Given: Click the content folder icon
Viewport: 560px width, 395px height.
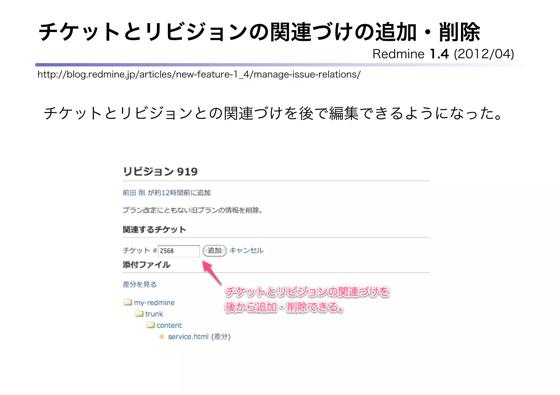Looking at the screenshot, I should tap(150, 325).
